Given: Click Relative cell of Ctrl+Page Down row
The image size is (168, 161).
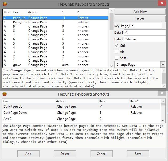Looking at the screenshot, I should click(x=136, y=113).
